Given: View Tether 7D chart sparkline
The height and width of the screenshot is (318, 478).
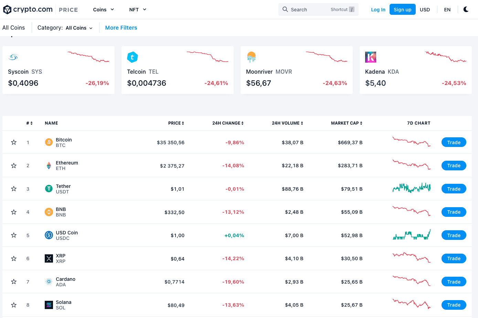Looking at the screenshot, I should (412, 188).
